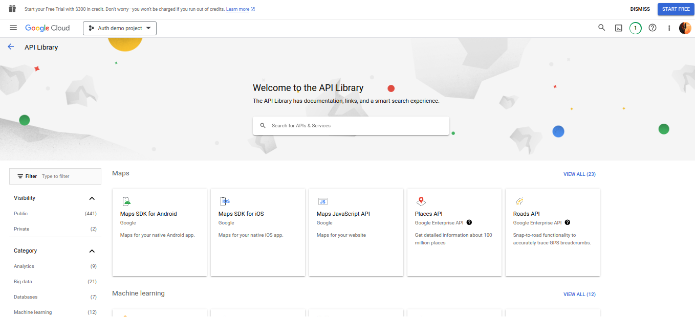Viewport: 695px width, 318px height.
Task: View all 12 Machine learning APIs
Action: (579, 294)
